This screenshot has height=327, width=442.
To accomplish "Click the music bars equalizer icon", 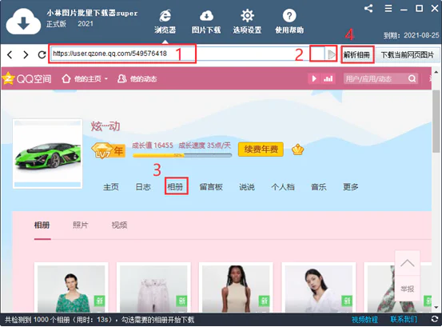I will (x=328, y=78).
